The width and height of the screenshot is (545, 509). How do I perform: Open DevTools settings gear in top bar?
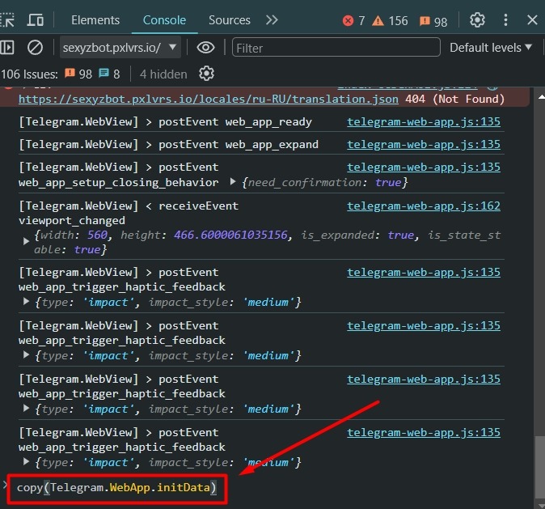click(x=477, y=20)
